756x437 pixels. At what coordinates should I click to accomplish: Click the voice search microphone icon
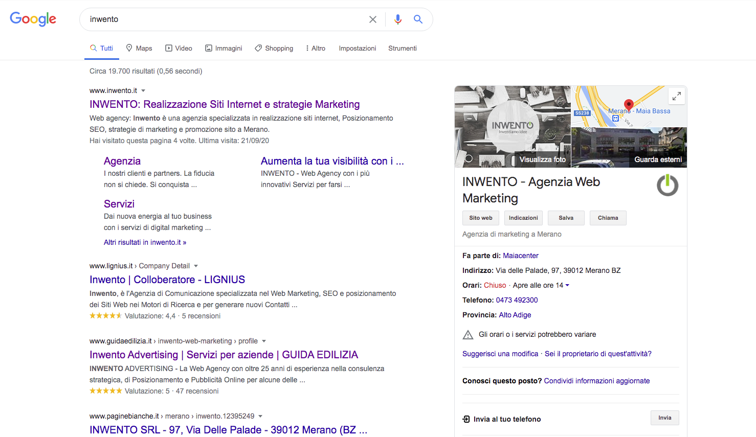(x=398, y=19)
